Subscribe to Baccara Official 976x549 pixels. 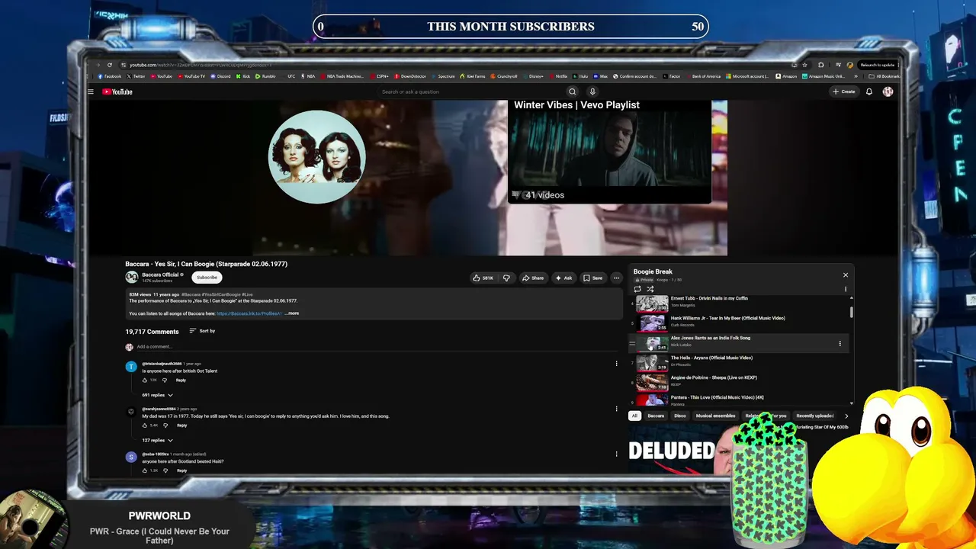coord(207,278)
